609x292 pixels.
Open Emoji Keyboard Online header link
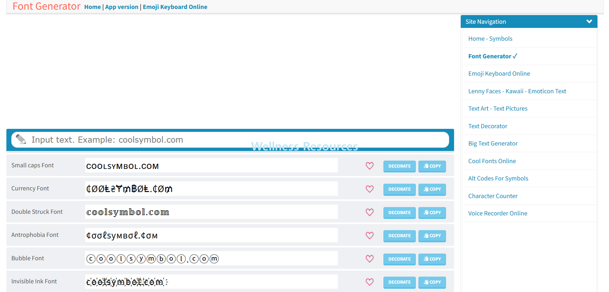pos(175,7)
